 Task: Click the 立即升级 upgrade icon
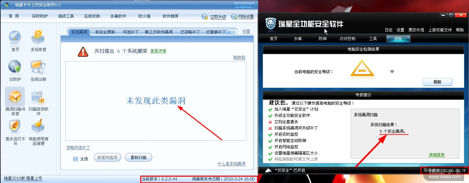coord(205,17)
